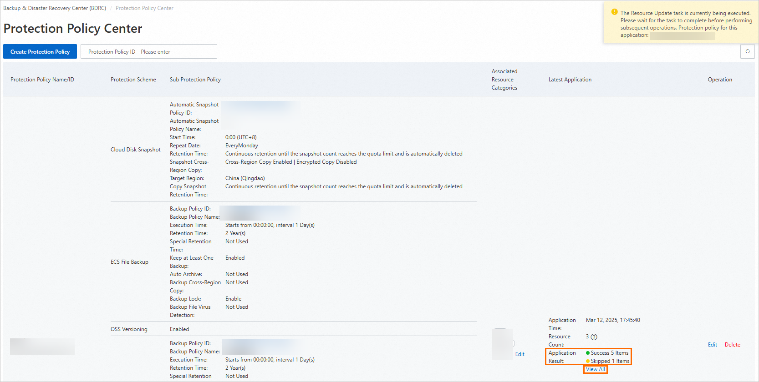Click the refresh icon button
This screenshot has width=759, height=382.
coord(747,51)
